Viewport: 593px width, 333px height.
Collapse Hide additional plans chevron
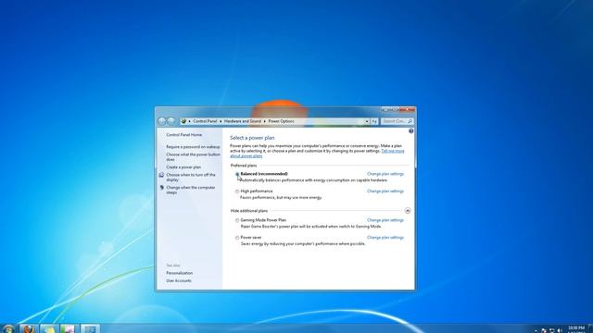pyautogui.click(x=408, y=211)
